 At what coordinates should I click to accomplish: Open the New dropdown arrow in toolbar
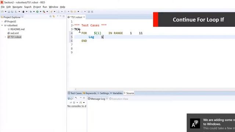pos(6,11)
